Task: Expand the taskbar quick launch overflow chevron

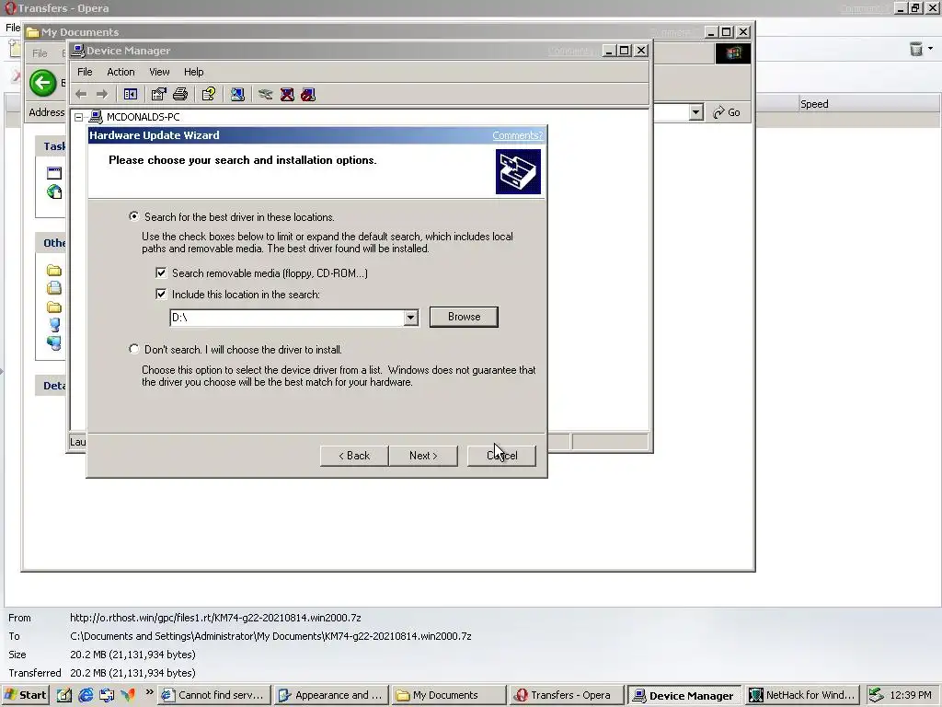Action: [150, 692]
